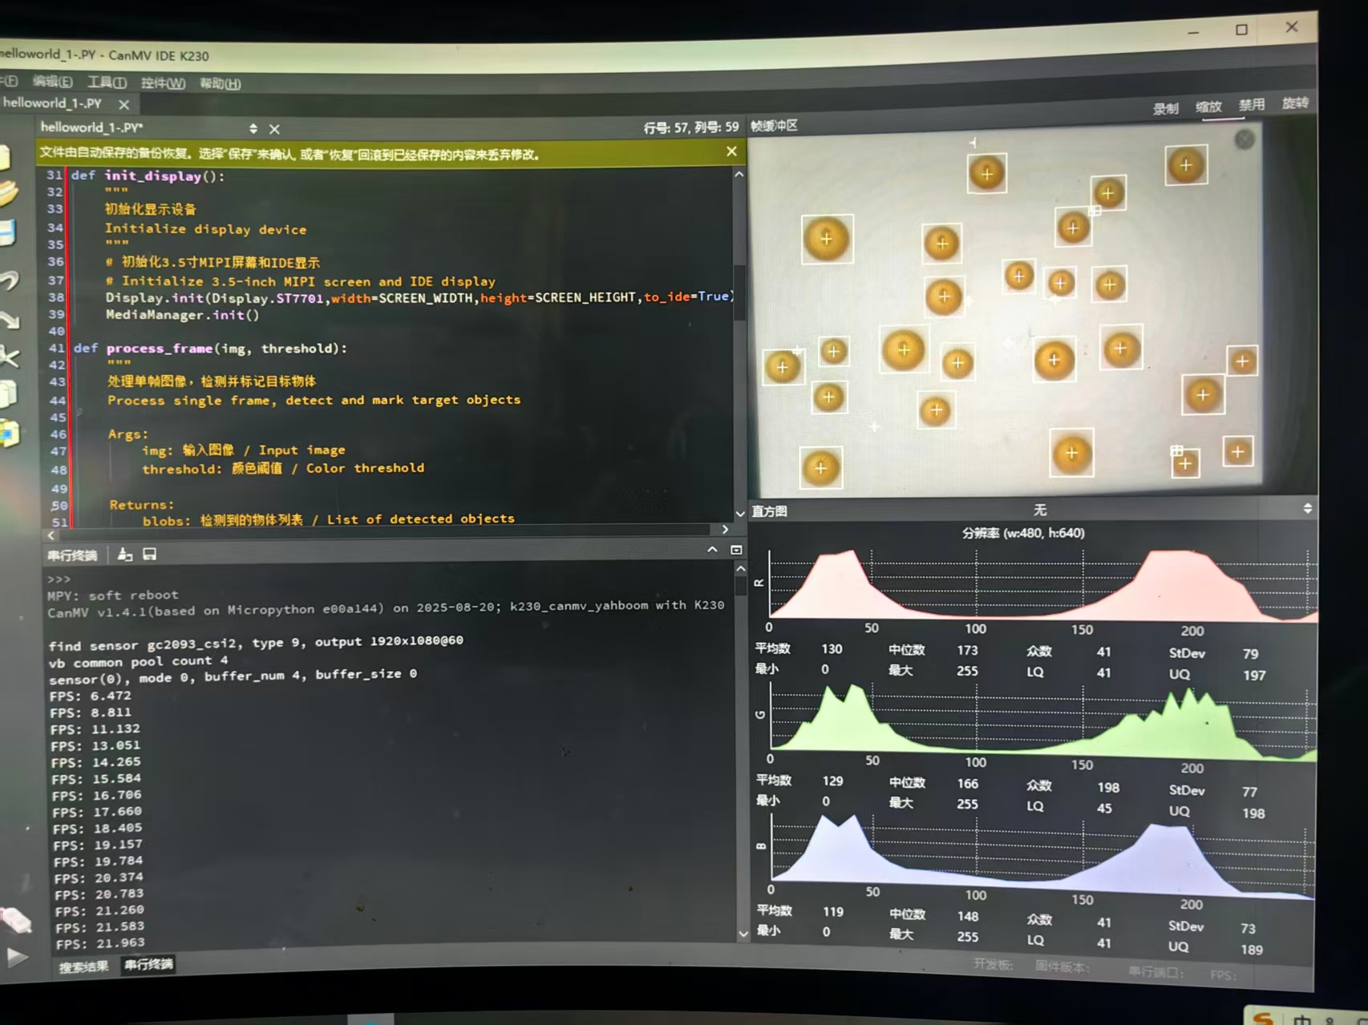The image size is (1368, 1025).
Task: Toggle 录制 (record) for the frame buffer
Action: 1165,109
